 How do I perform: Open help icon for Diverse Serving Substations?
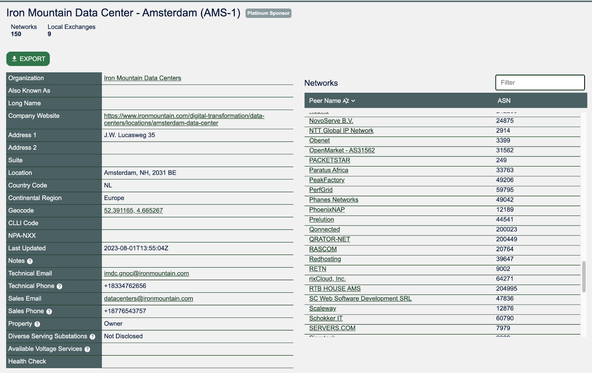click(x=92, y=337)
